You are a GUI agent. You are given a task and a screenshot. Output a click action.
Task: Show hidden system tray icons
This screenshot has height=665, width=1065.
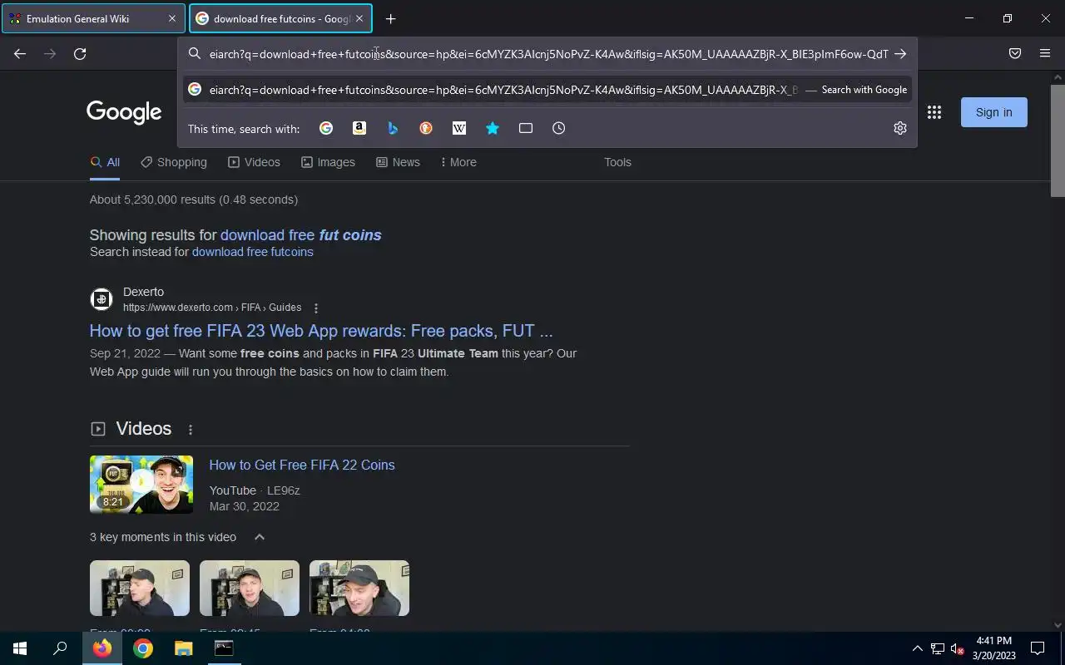pos(917,648)
